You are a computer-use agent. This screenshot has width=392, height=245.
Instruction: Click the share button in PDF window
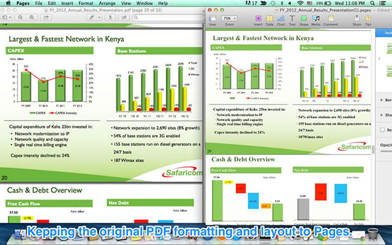pos(46,18)
